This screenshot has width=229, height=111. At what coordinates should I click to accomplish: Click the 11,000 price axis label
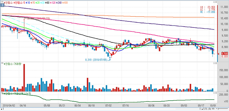tap(224, 7)
